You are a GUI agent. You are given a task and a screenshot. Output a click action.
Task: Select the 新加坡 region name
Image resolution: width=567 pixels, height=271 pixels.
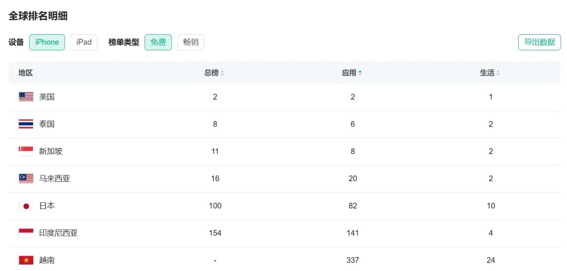click(50, 151)
